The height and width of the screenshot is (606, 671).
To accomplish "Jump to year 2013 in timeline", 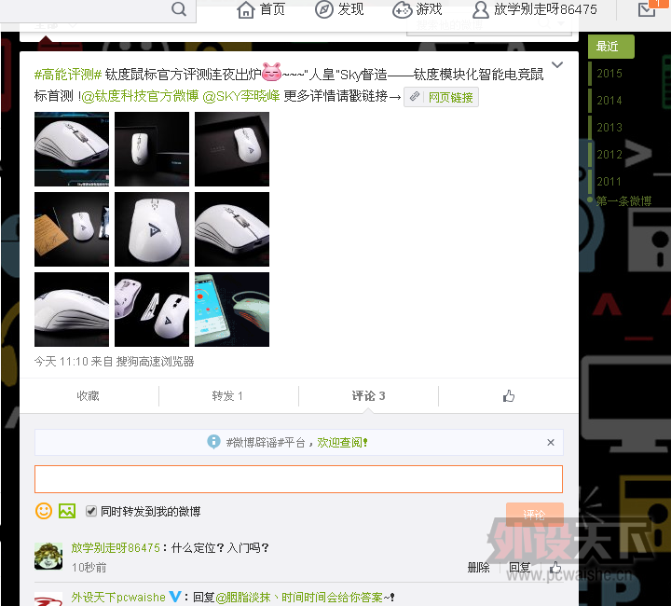I will coord(609,127).
